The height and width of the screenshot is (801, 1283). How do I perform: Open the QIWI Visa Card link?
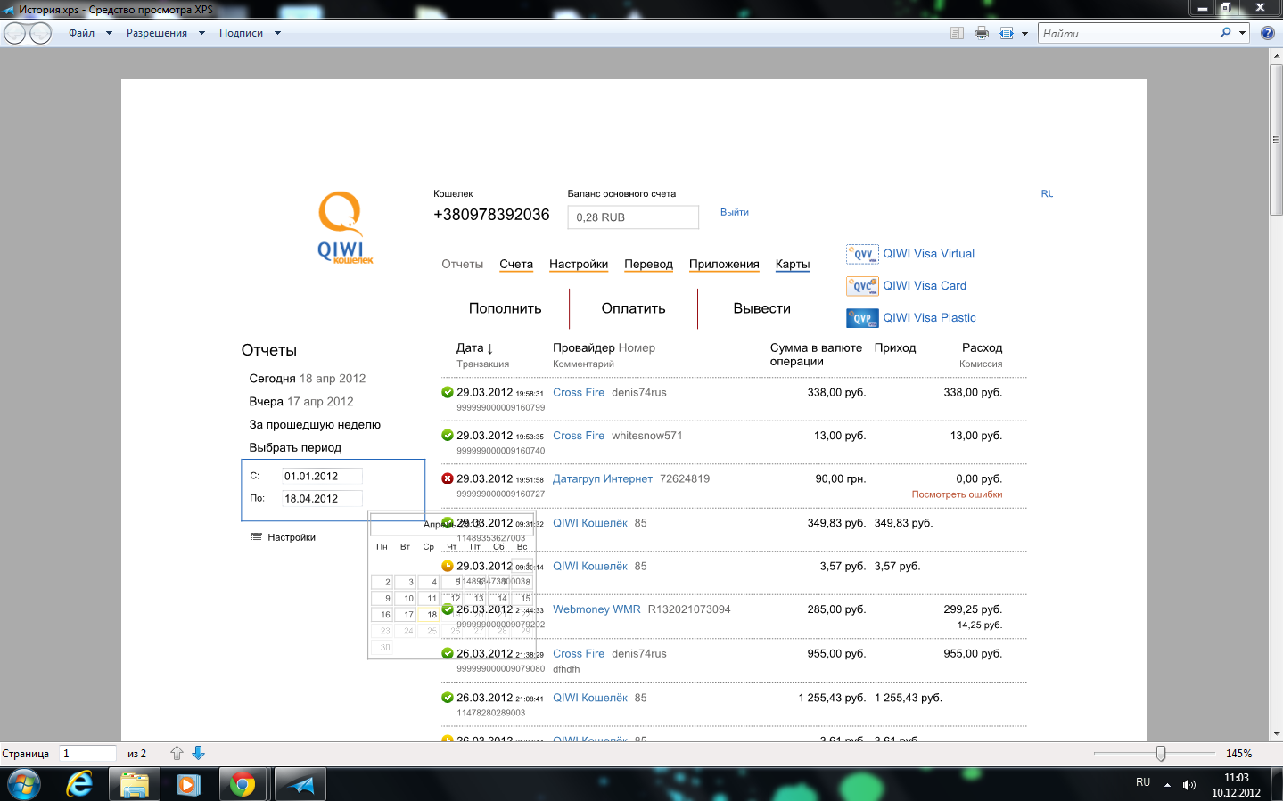tap(925, 286)
